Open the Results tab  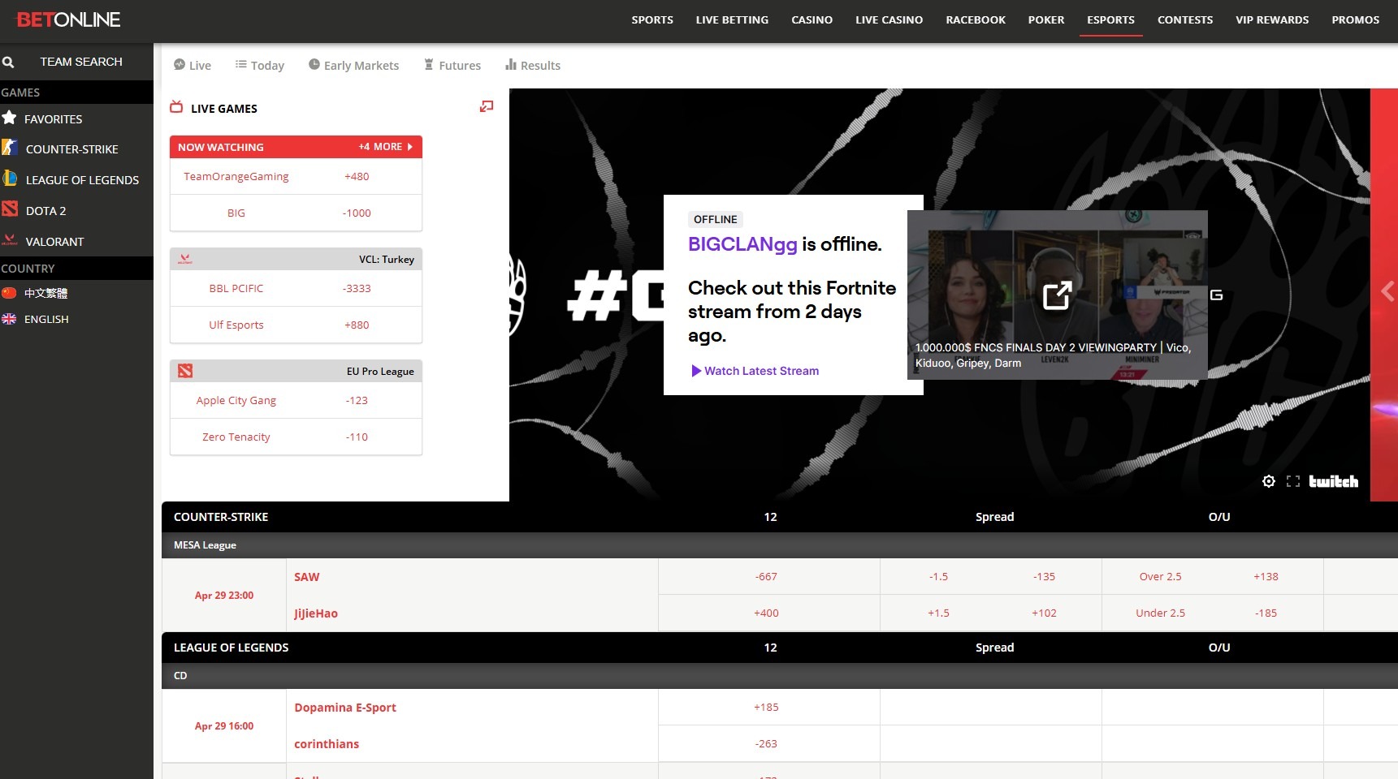pyautogui.click(x=533, y=65)
